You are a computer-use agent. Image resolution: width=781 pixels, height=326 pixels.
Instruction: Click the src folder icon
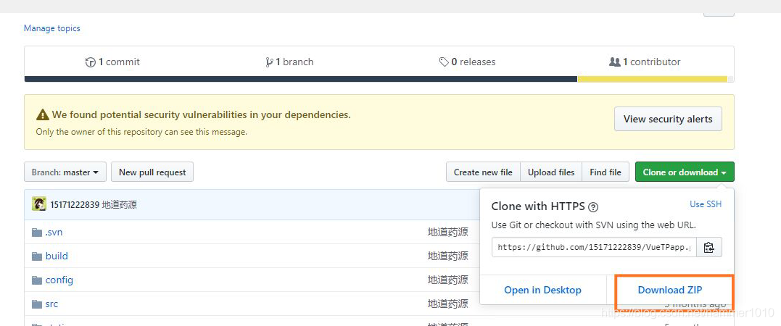click(37, 304)
